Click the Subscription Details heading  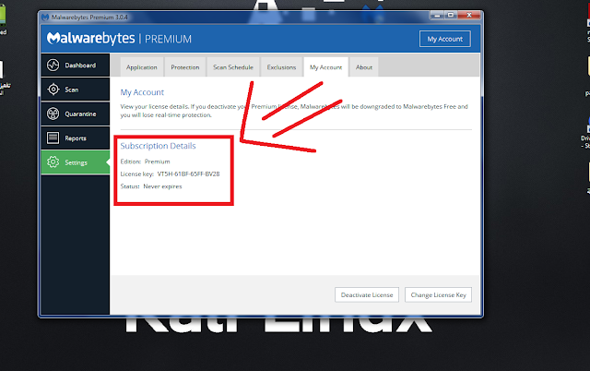click(158, 146)
